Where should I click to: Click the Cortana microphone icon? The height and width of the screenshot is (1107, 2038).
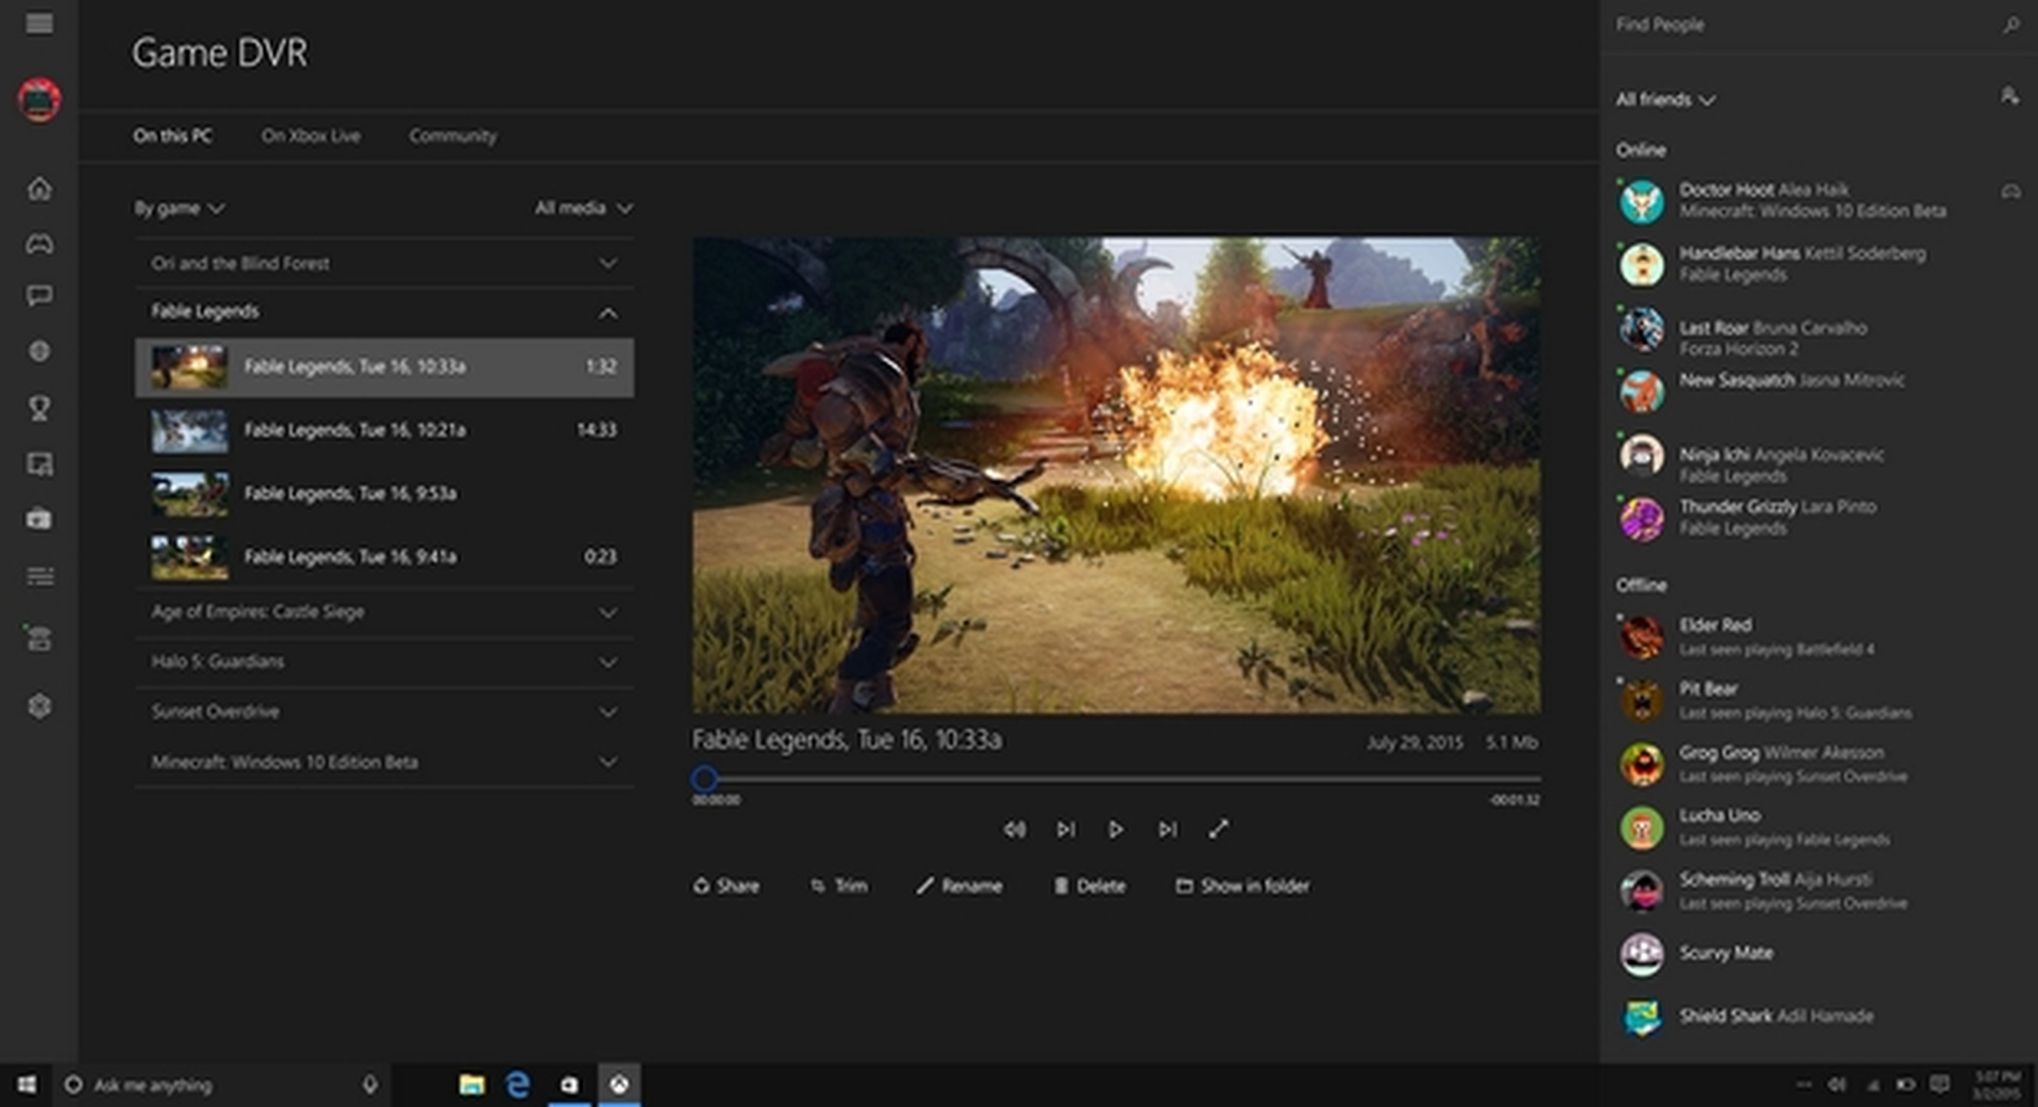click(x=369, y=1084)
